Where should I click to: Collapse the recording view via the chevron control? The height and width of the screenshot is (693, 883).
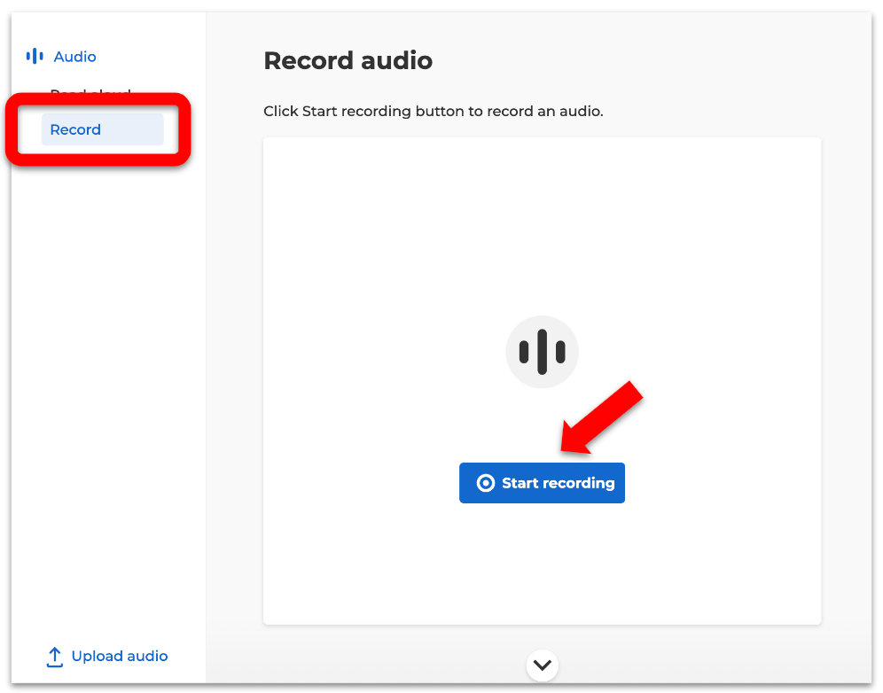[x=542, y=665]
